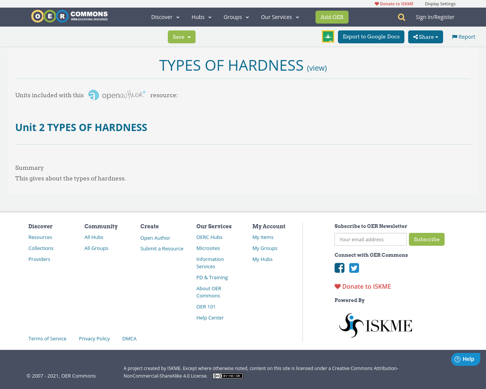The height and width of the screenshot is (389, 486).
Task: Open OER Commons Facebook page icon
Action: (x=339, y=268)
